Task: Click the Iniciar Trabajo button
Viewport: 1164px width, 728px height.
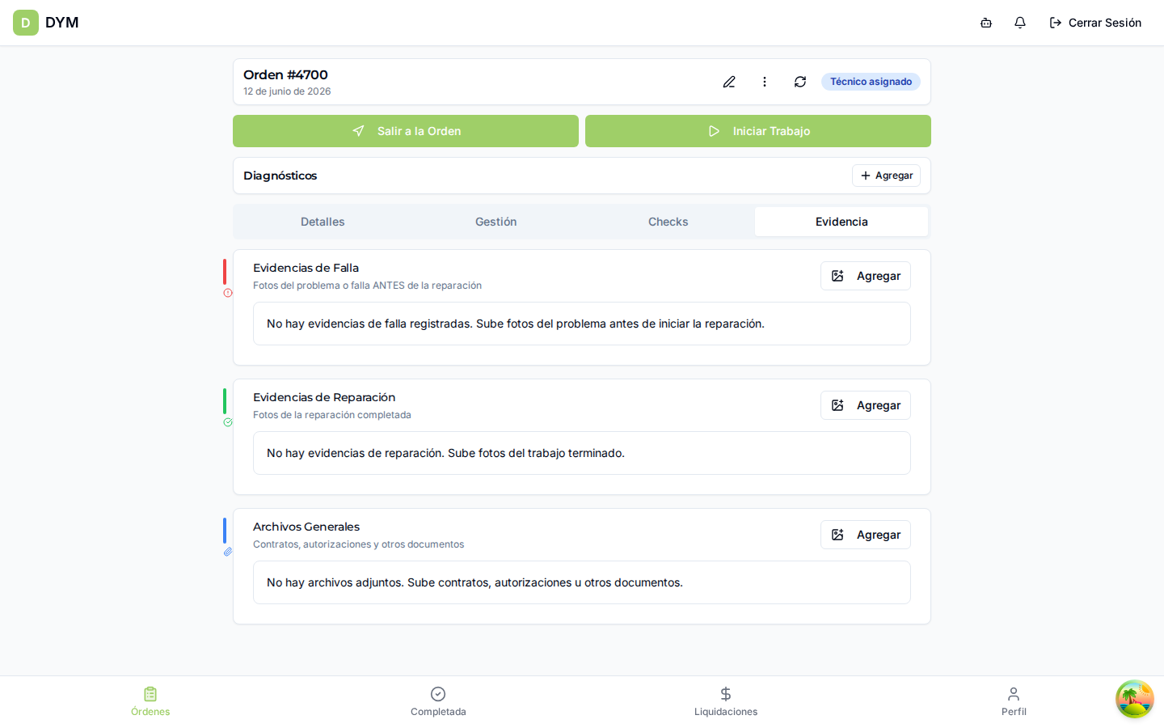Action: click(x=758, y=131)
